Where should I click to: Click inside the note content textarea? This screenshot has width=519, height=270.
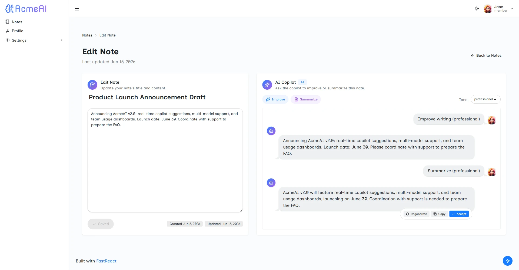(x=165, y=160)
